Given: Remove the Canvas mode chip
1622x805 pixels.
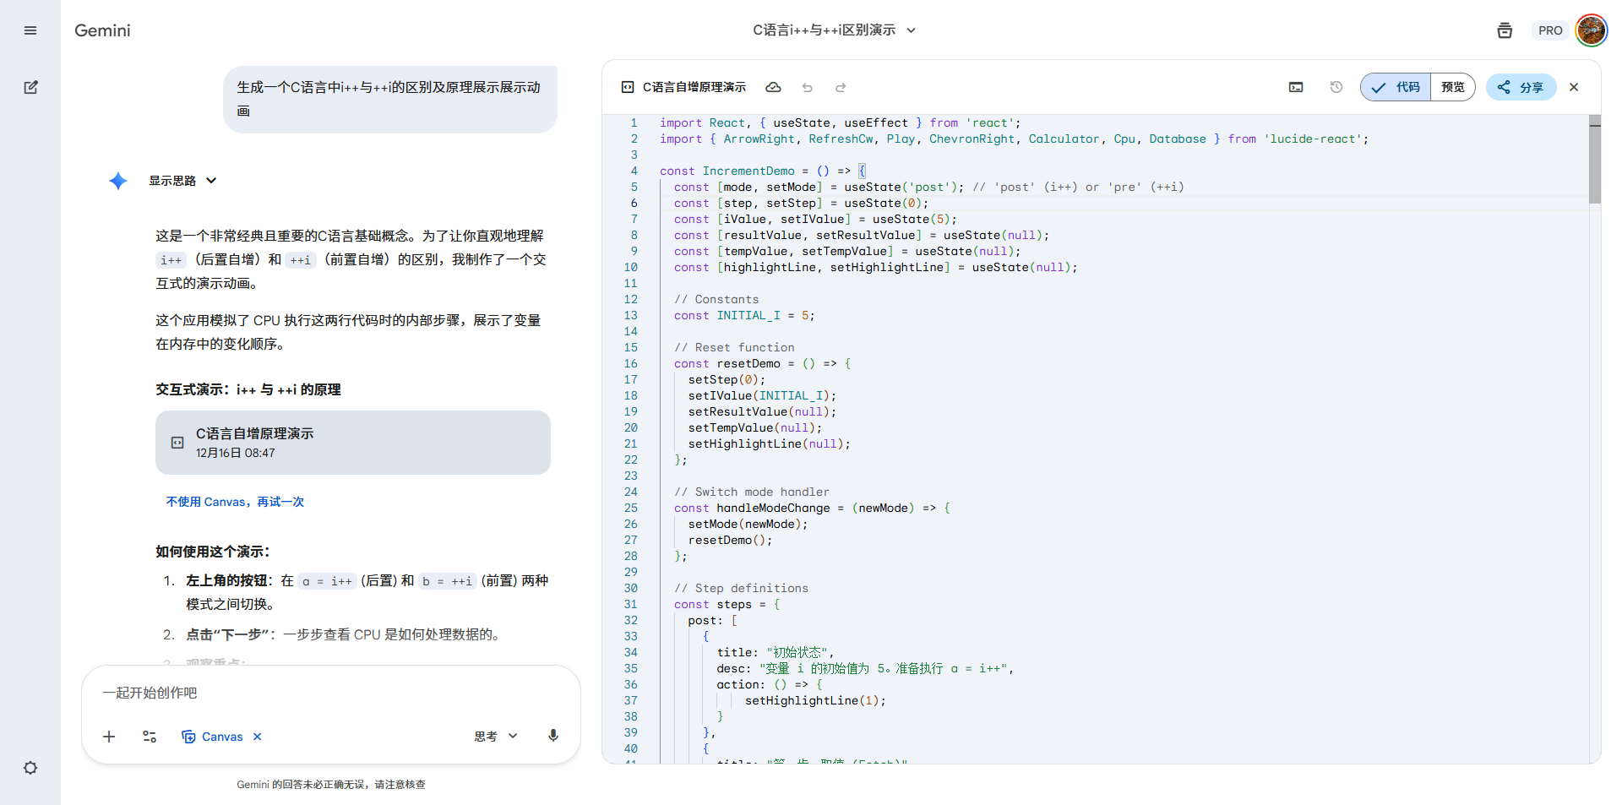Looking at the screenshot, I should (x=258, y=736).
